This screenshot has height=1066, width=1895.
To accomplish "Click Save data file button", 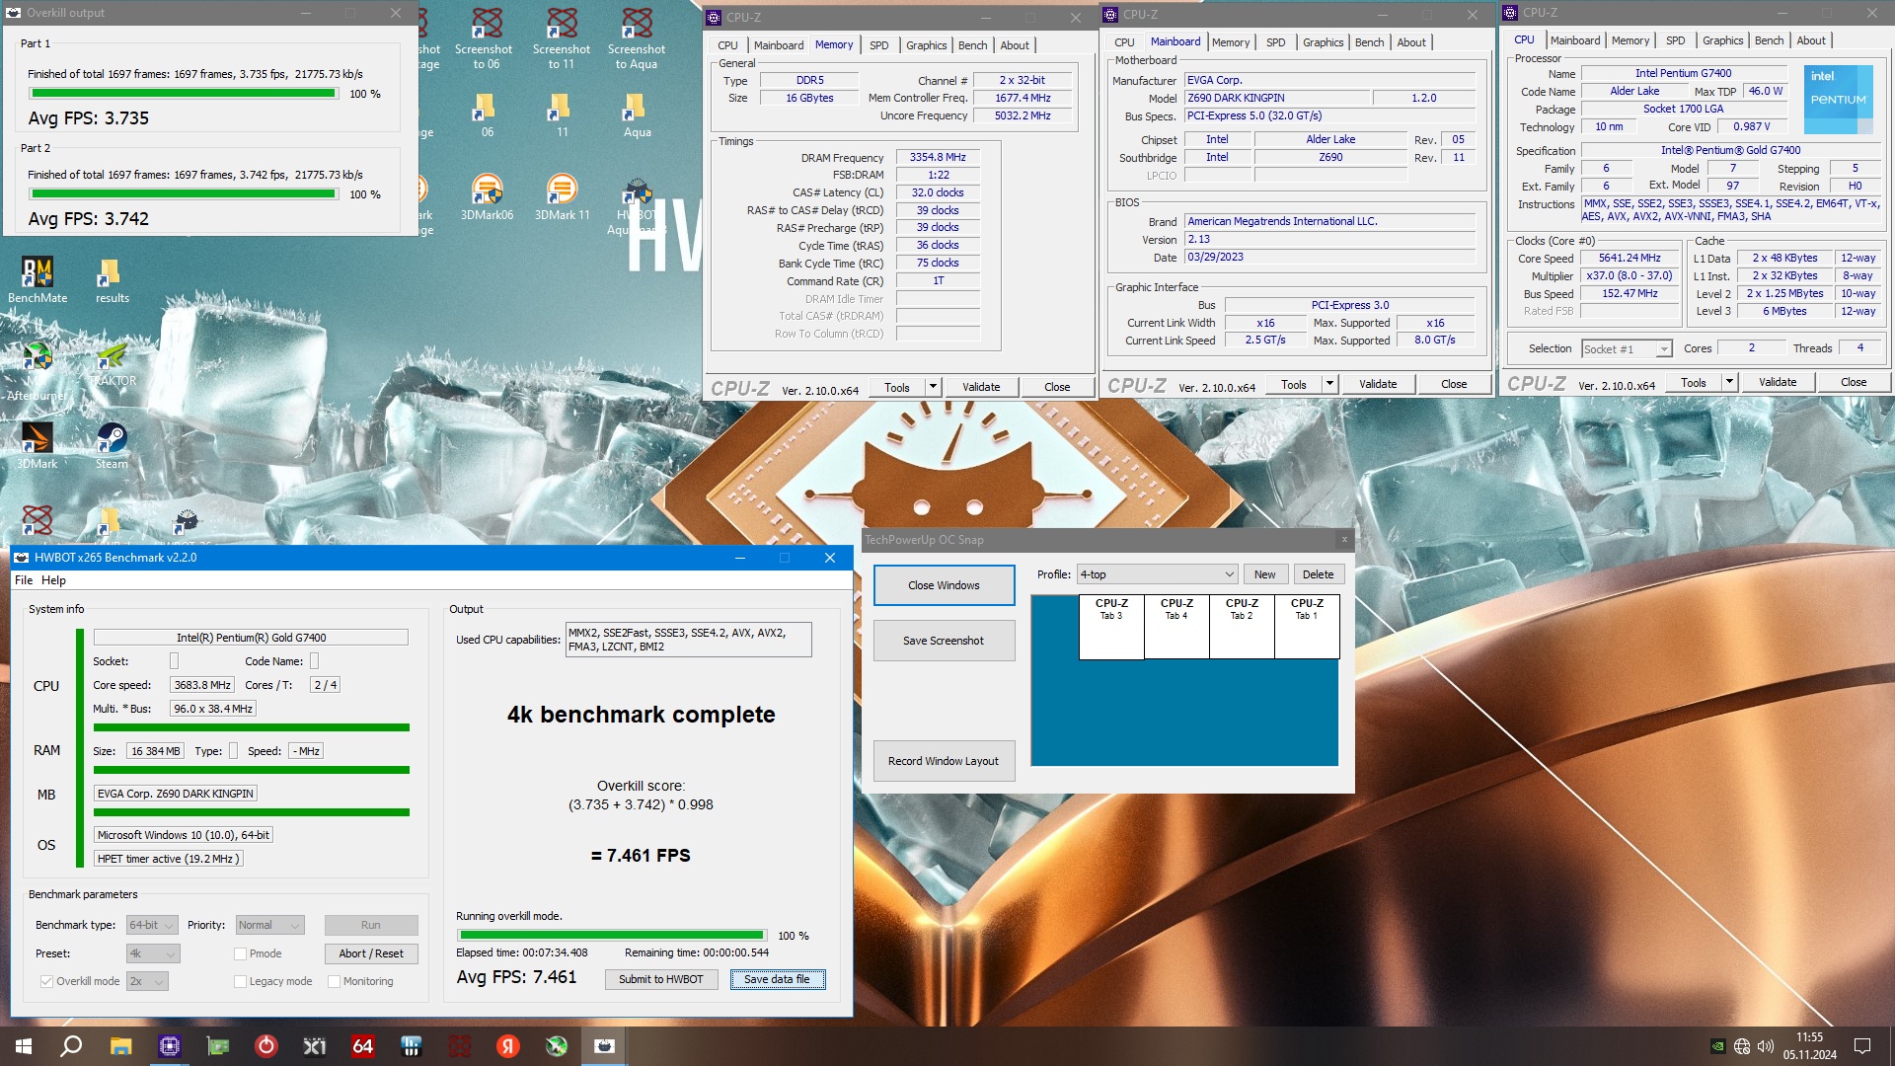I will pos(777,979).
